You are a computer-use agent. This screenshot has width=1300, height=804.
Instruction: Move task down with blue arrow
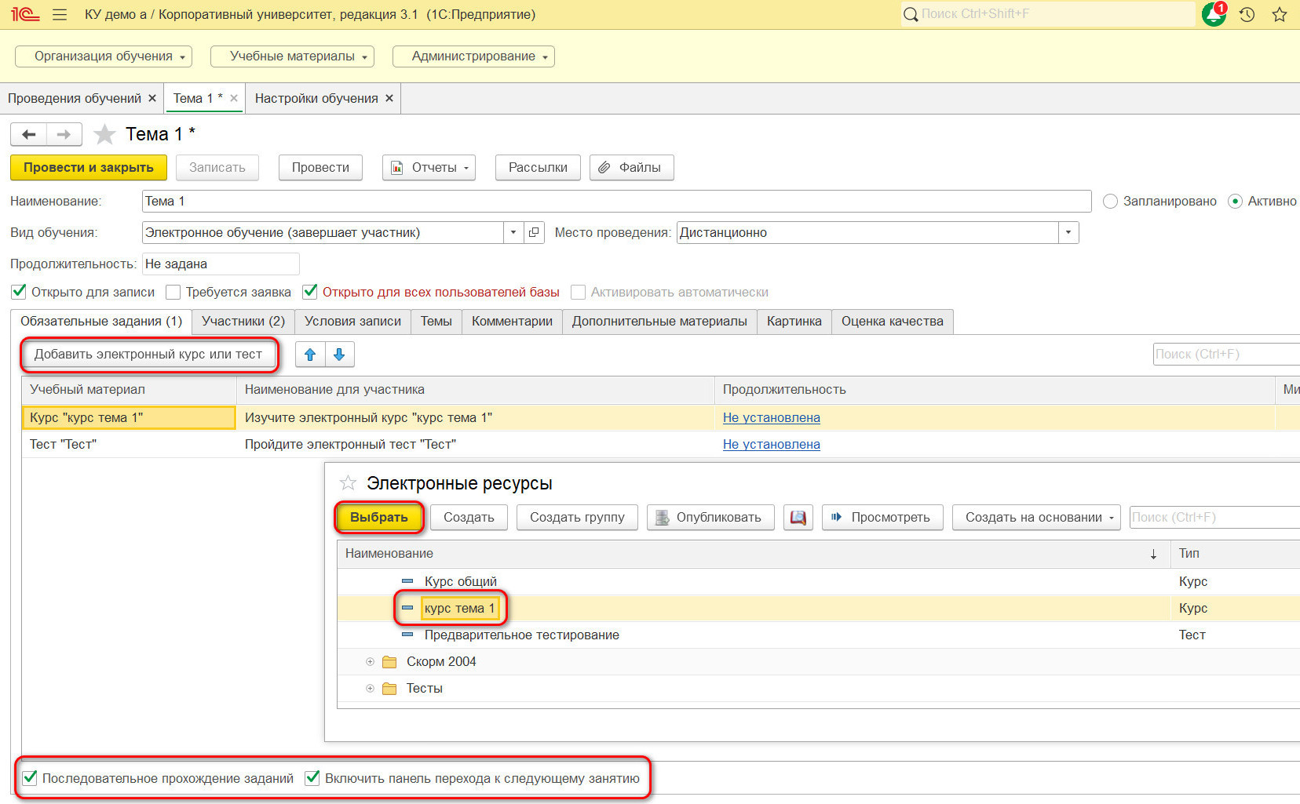(x=339, y=355)
